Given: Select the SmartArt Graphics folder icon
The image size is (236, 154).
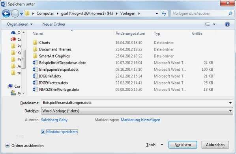Looking at the screenshot, I should 35,56.
